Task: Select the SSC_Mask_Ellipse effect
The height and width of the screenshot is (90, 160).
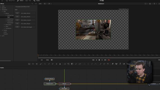Action: [25, 23]
